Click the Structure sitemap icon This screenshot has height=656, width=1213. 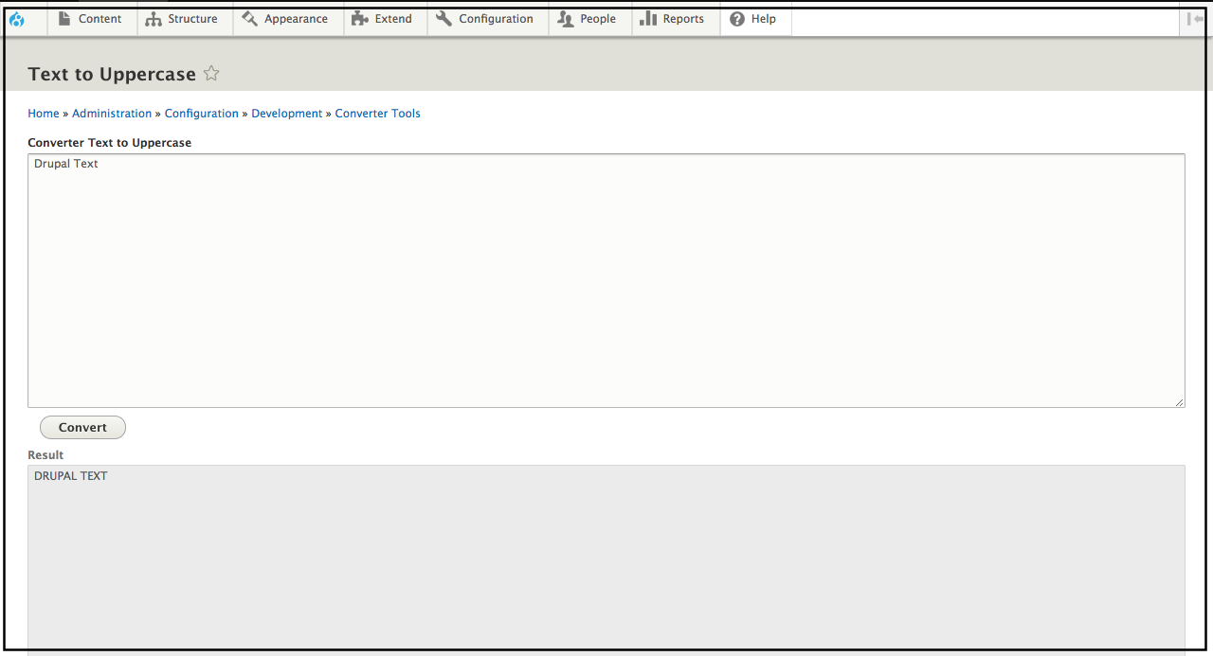click(x=154, y=18)
